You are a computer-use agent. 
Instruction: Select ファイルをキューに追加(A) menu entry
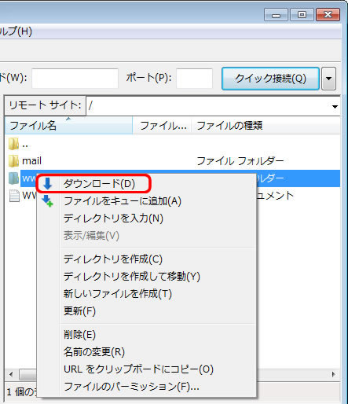tap(123, 201)
